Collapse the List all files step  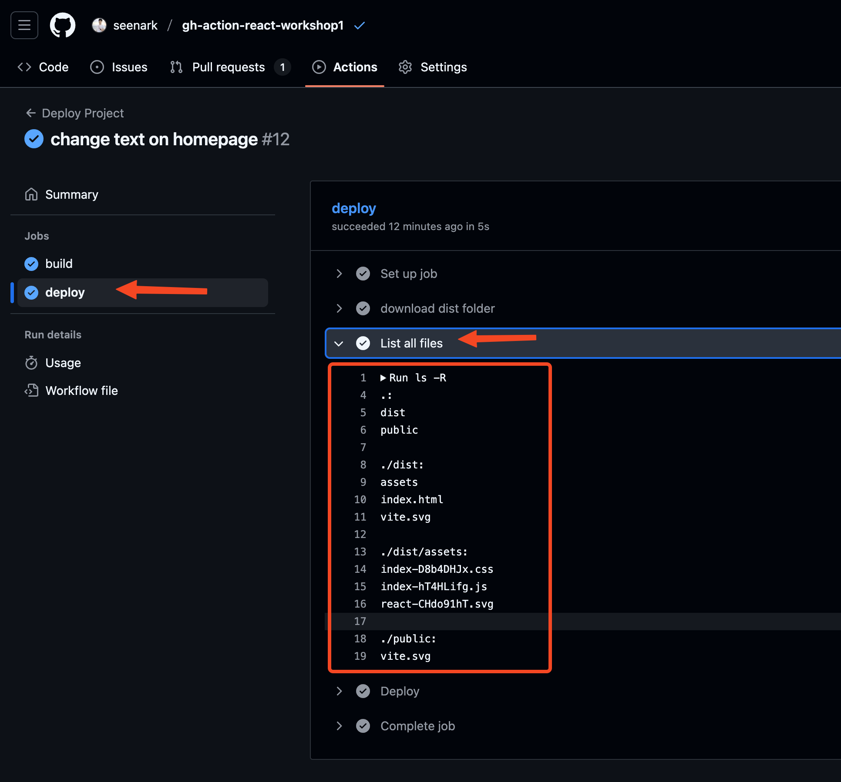point(339,343)
